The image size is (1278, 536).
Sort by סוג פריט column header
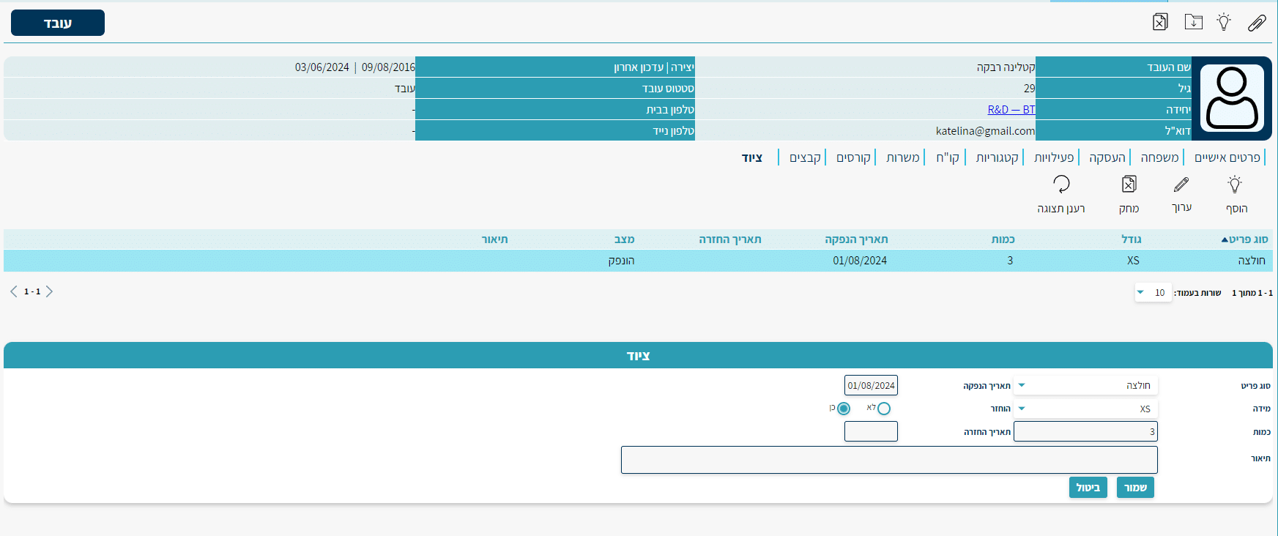(1248, 239)
